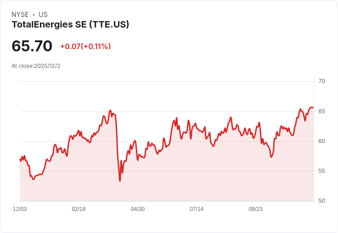The width and height of the screenshot is (338, 233).
Task: Click the 02/18 date on x-axis
Action: coord(79,209)
